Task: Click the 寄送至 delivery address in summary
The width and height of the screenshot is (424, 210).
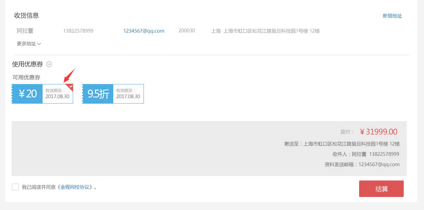Action: tap(342, 144)
